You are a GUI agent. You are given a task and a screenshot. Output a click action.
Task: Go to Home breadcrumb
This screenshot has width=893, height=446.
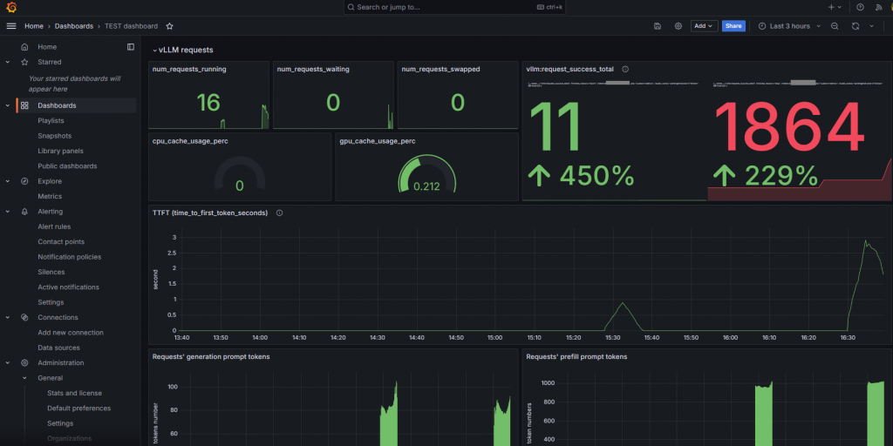[34, 26]
